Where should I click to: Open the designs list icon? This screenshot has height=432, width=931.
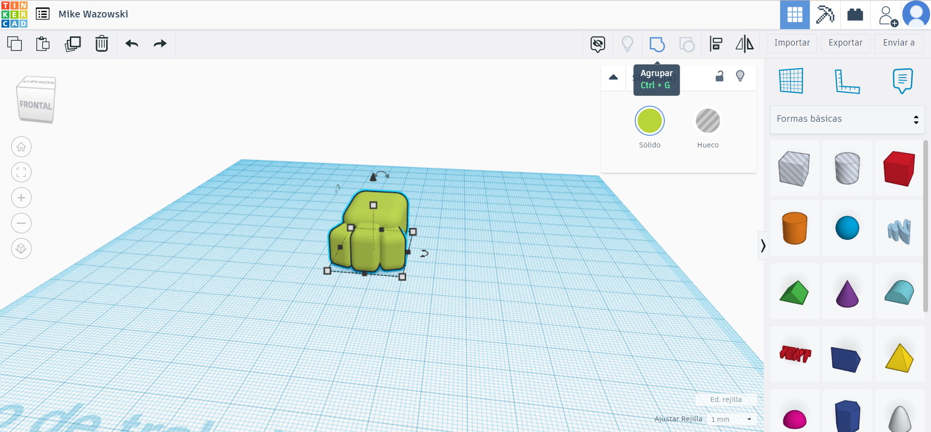[x=43, y=14]
